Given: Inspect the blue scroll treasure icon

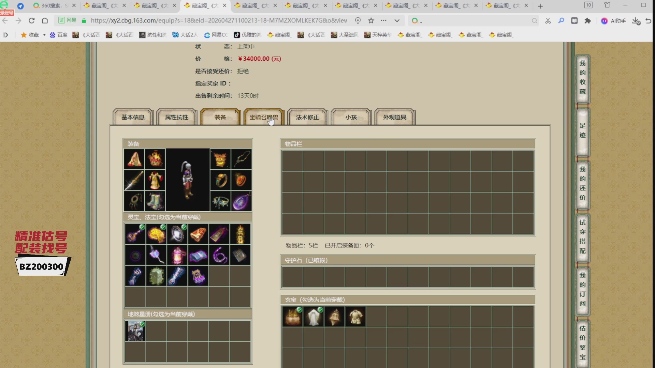Looking at the screenshot, I should coord(198,255).
